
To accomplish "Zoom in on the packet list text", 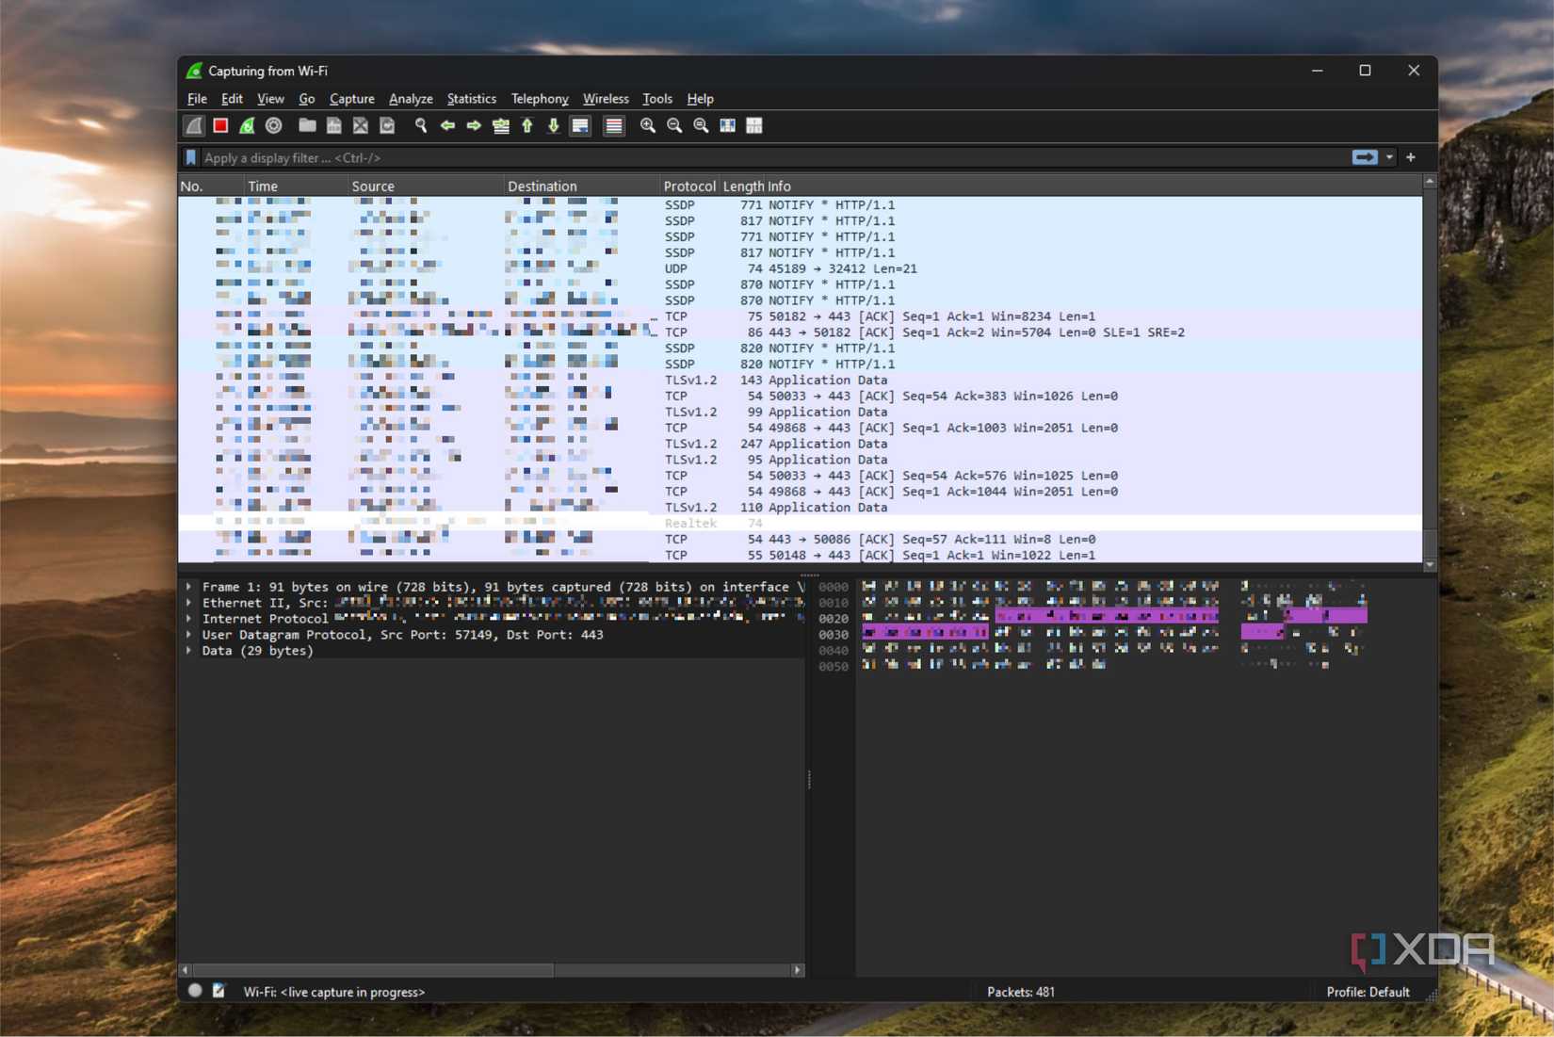I will [647, 125].
